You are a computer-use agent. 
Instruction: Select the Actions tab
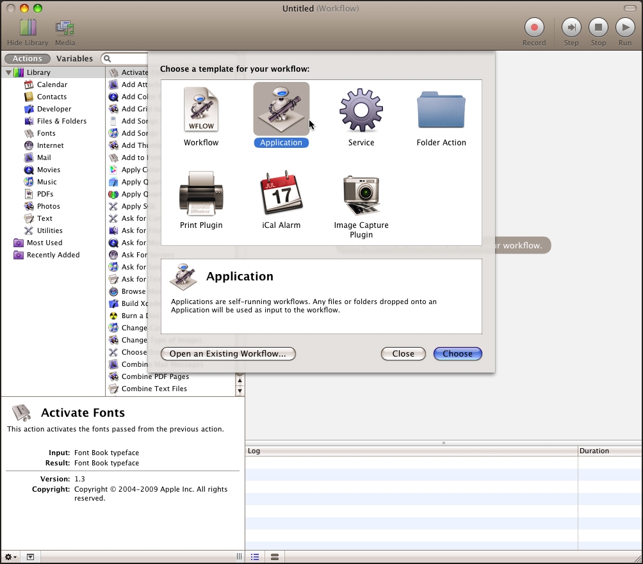point(28,59)
